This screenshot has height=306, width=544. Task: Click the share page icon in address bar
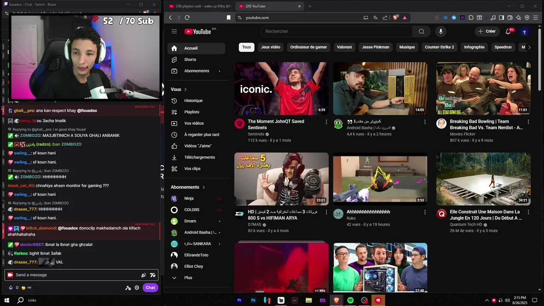click(x=385, y=17)
